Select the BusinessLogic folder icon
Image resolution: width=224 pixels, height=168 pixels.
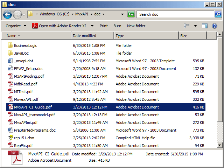click(x=10, y=45)
